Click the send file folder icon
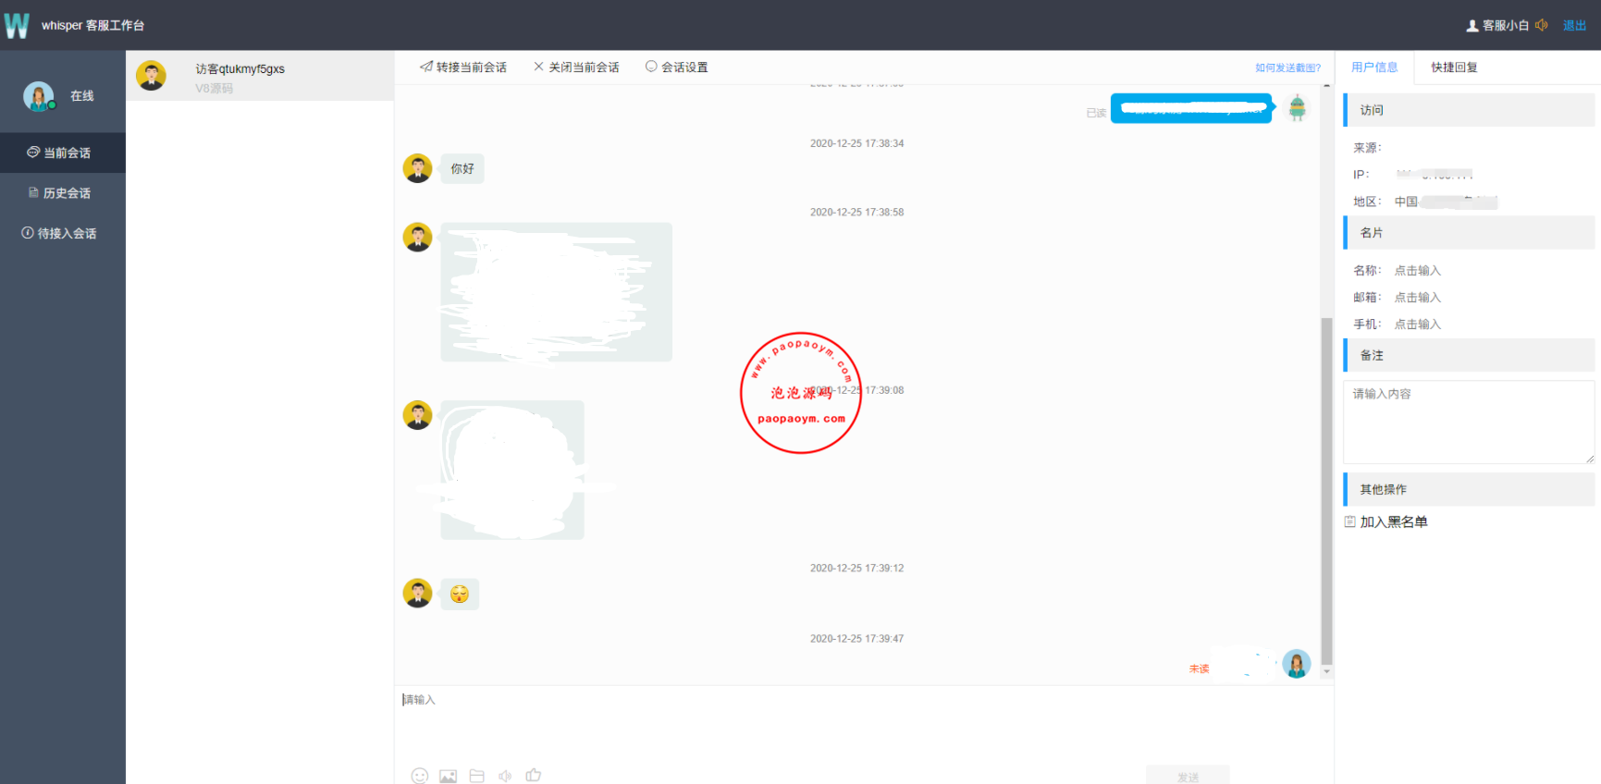The width and height of the screenshot is (1601, 784). click(476, 776)
